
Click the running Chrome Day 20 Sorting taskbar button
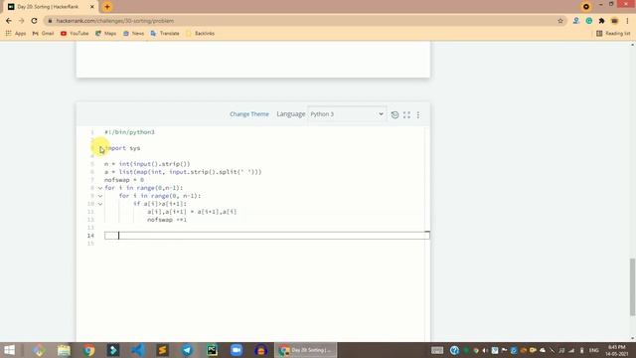306,350
